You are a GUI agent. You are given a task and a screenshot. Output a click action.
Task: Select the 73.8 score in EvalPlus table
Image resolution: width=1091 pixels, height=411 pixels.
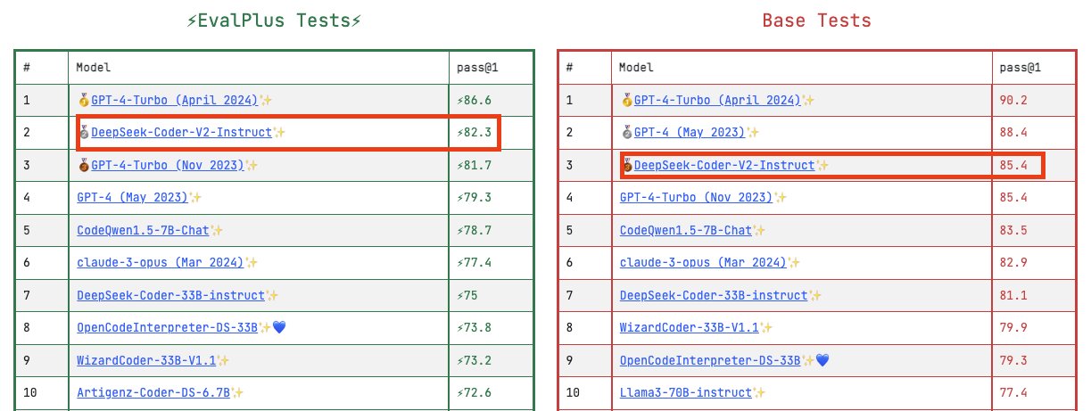pos(474,327)
